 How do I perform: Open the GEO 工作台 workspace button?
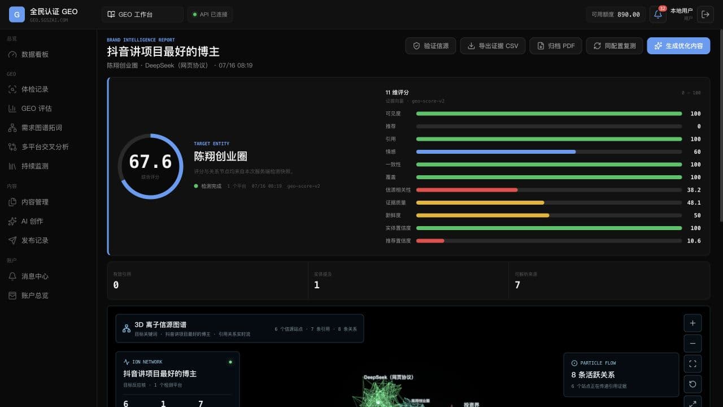(142, 14)
